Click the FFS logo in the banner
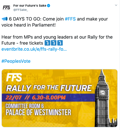Viewport: 120px width, 130px height. 14,77
